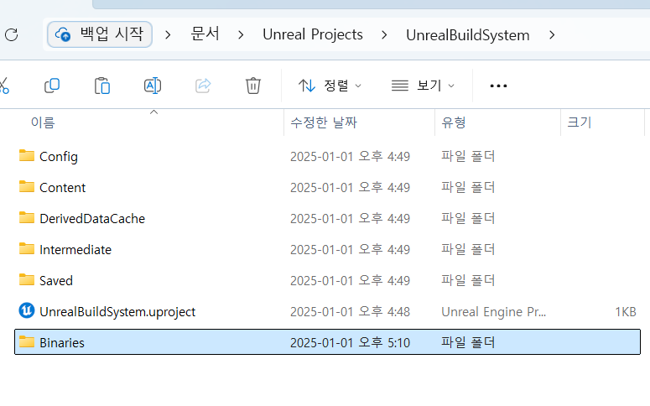Click the Saved folder icon
This screenshot has width=650, height=406.
click(27, 280)
